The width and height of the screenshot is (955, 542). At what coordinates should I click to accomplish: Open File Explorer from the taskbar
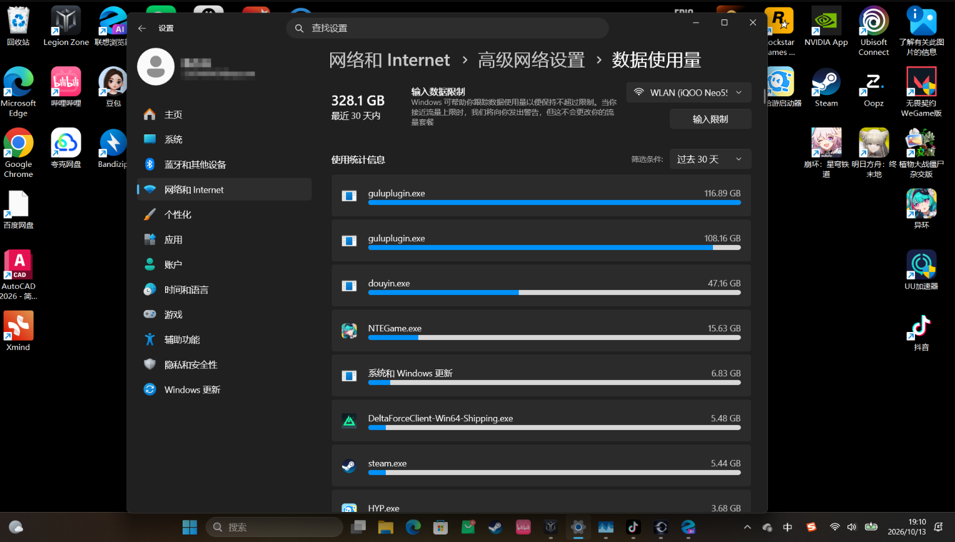pyautogui.click(x=385, y=527)
